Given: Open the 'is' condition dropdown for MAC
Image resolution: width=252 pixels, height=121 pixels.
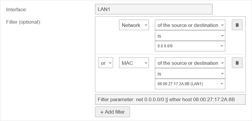Looking at the screenshot, I should click(x=190, y=74).
